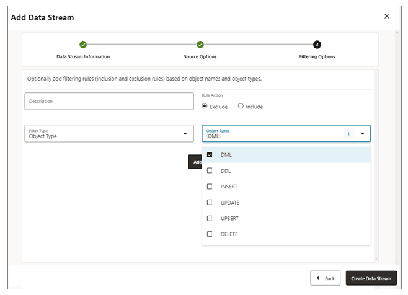Uncheck the DML object type checkbox

pyautogui.click(x=210, y=155)
